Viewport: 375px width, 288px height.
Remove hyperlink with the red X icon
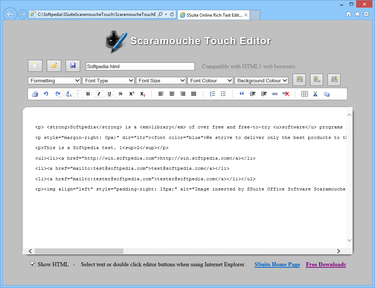(286, 94)
